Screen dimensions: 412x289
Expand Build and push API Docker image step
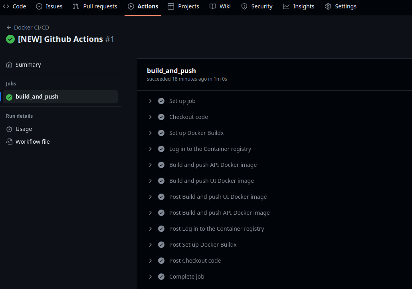150,165
